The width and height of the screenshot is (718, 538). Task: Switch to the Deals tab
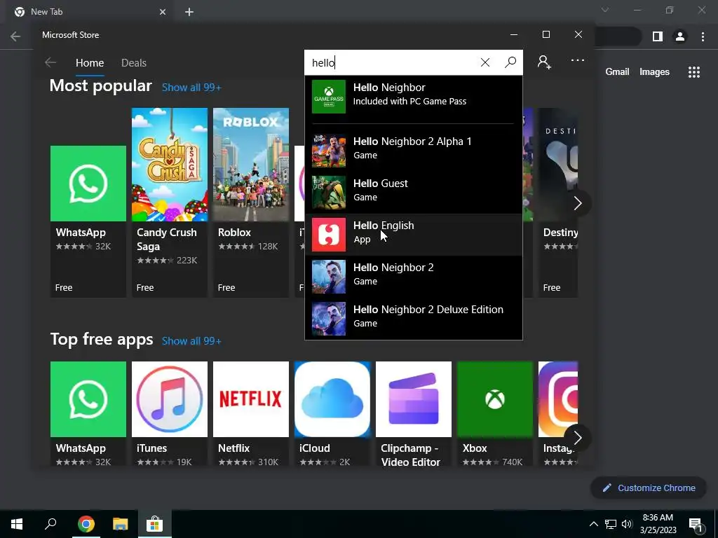click(134, 62)
